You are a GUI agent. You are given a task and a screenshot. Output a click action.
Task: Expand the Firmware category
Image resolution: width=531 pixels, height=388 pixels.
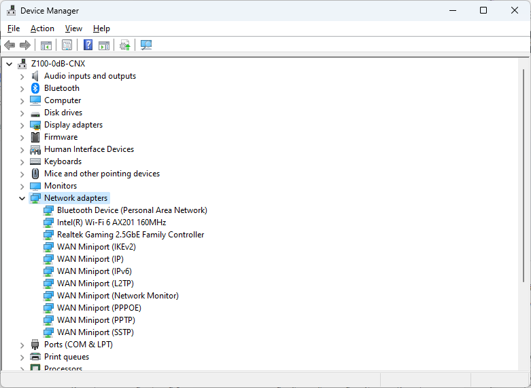(22, 138)
